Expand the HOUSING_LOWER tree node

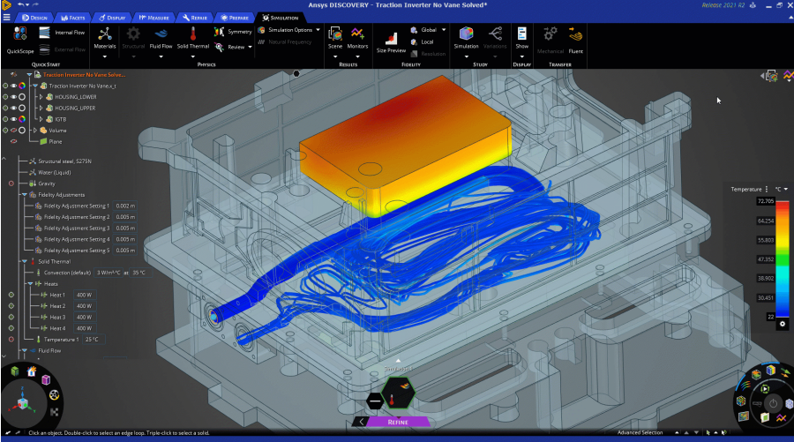point(41,97)
